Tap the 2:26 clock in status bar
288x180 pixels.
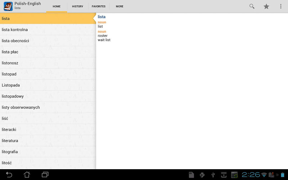(x=251, y=175)
